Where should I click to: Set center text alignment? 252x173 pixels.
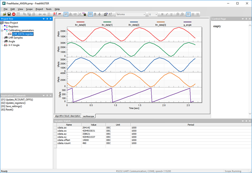coord(193,14)
